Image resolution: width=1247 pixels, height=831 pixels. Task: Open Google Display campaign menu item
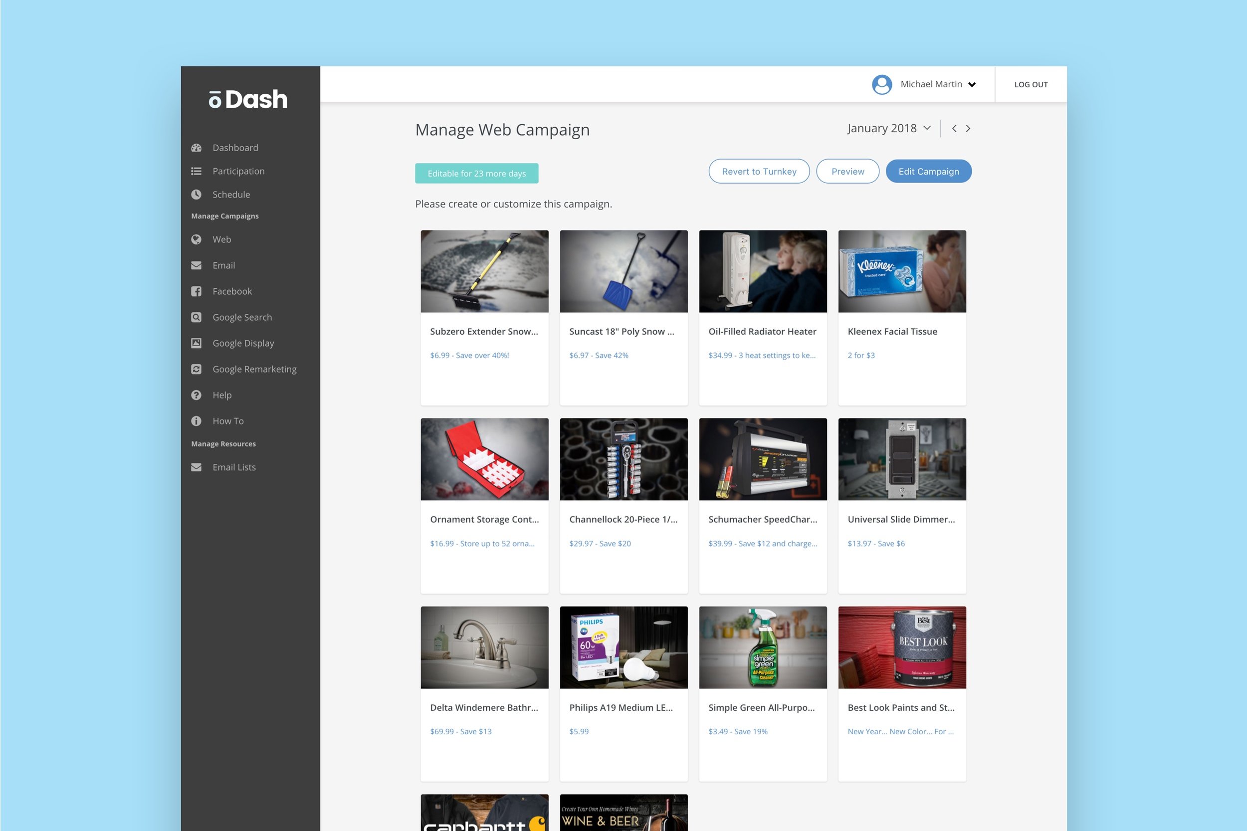[x=243, y=343]
